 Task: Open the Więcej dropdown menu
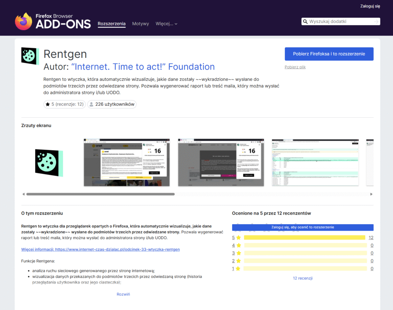coord(166,24)
